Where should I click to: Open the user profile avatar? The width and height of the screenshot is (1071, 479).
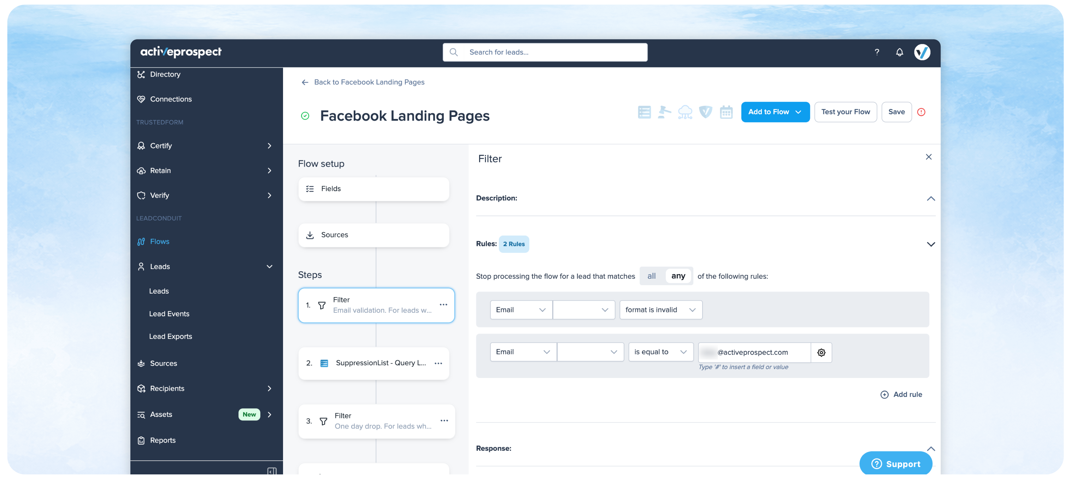pyautogui.click(x=922, y=52)
